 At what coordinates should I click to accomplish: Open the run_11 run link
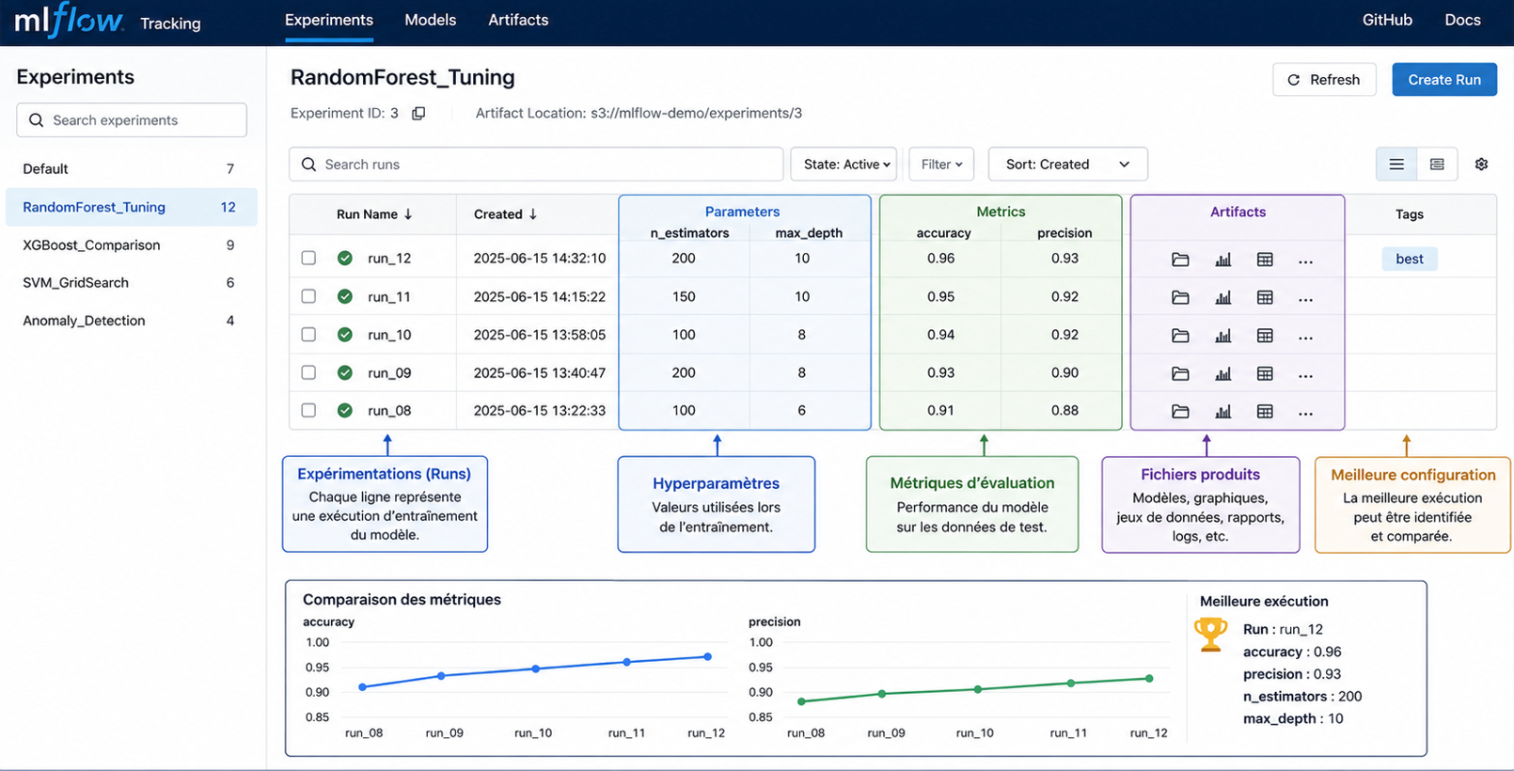point(389,296)
